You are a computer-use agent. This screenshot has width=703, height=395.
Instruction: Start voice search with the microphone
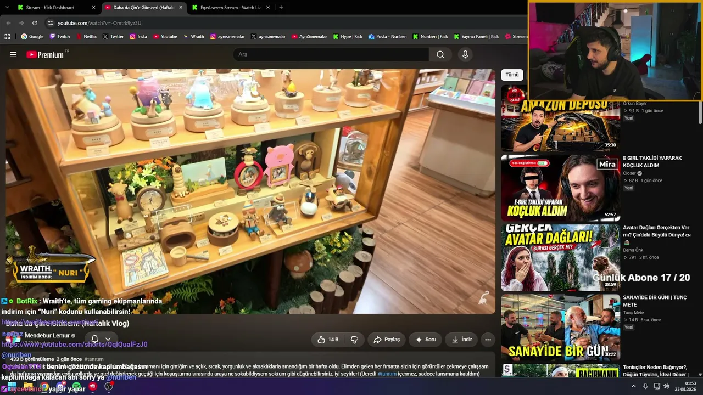[x=465, y=54]
